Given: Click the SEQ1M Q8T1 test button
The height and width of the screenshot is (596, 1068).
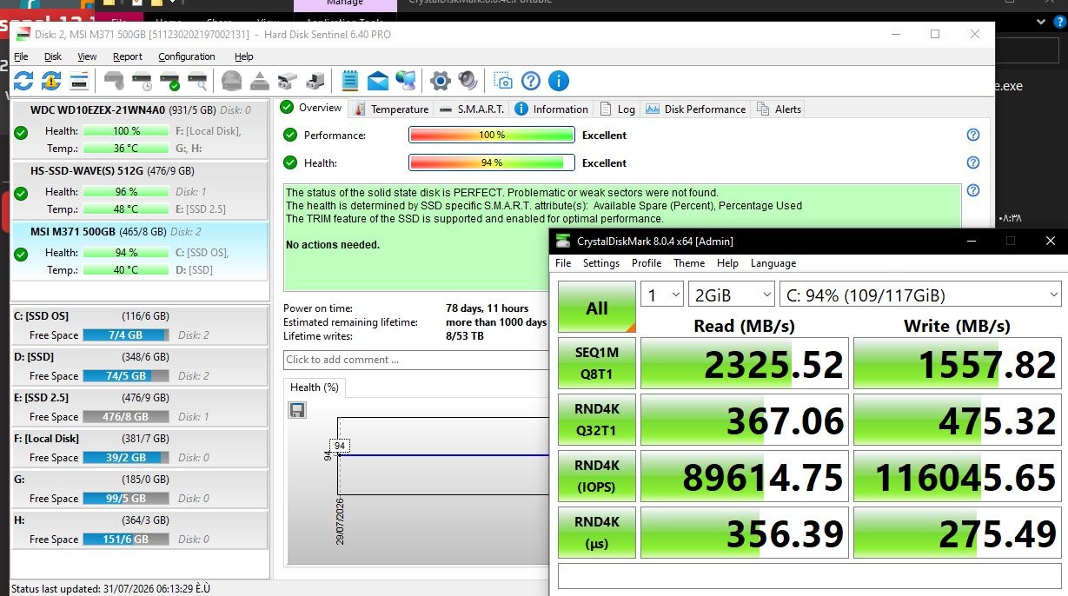Looking at the screenshot, I should tap(597, 363).
